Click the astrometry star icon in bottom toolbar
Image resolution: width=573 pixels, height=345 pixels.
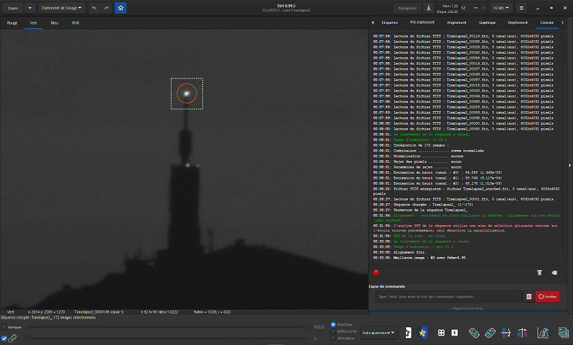tap(423, 333)
